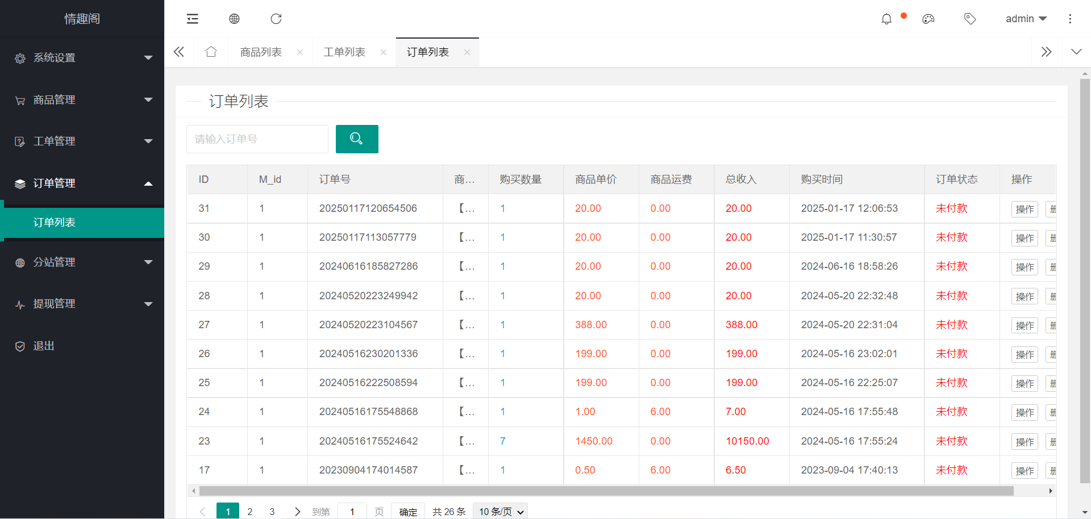Open the 10 条/页 page size dropdown
The image size is (1091, 519).
click(500, 511)
